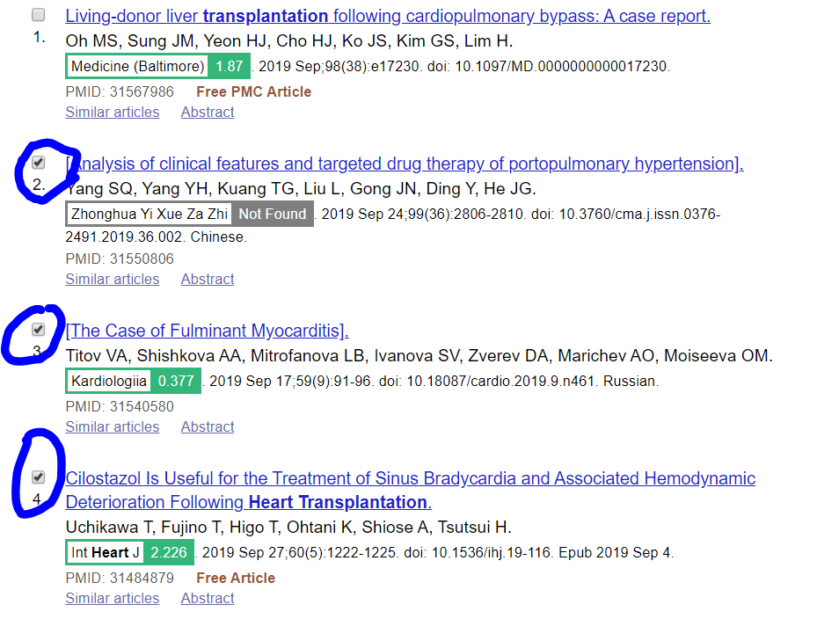Uncheck the Fulminant Myocarditis article checkbox
The height and width of the screenshot is (619, 817).
38,330
